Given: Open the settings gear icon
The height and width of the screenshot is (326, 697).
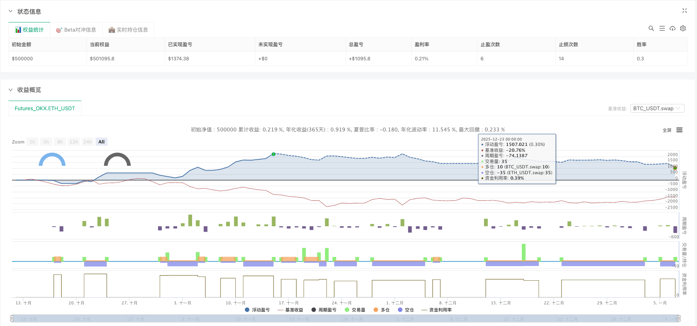Looking at the screenshot, I should (x=683, y=28).
